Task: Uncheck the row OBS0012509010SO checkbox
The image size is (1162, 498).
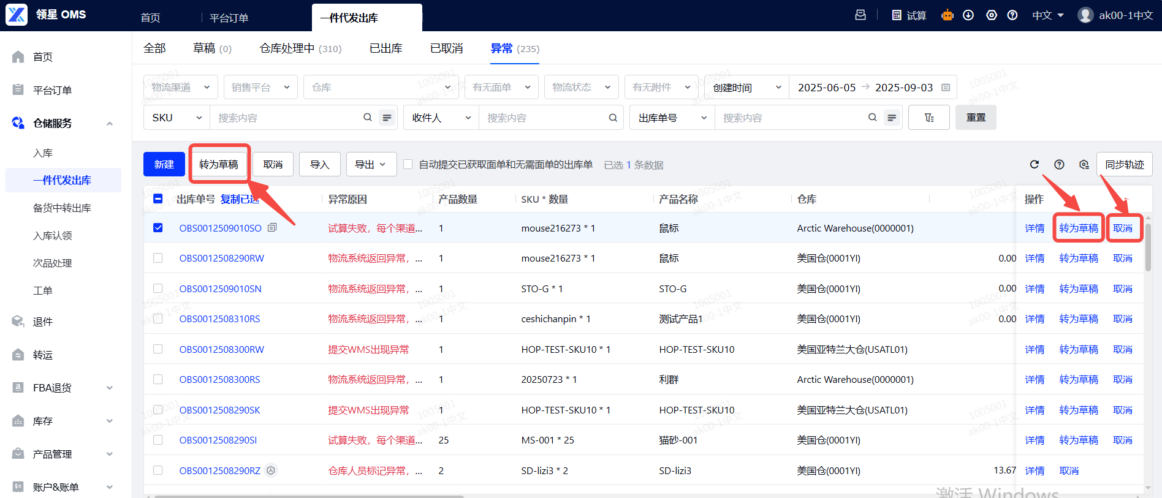Action: [158, 228]
